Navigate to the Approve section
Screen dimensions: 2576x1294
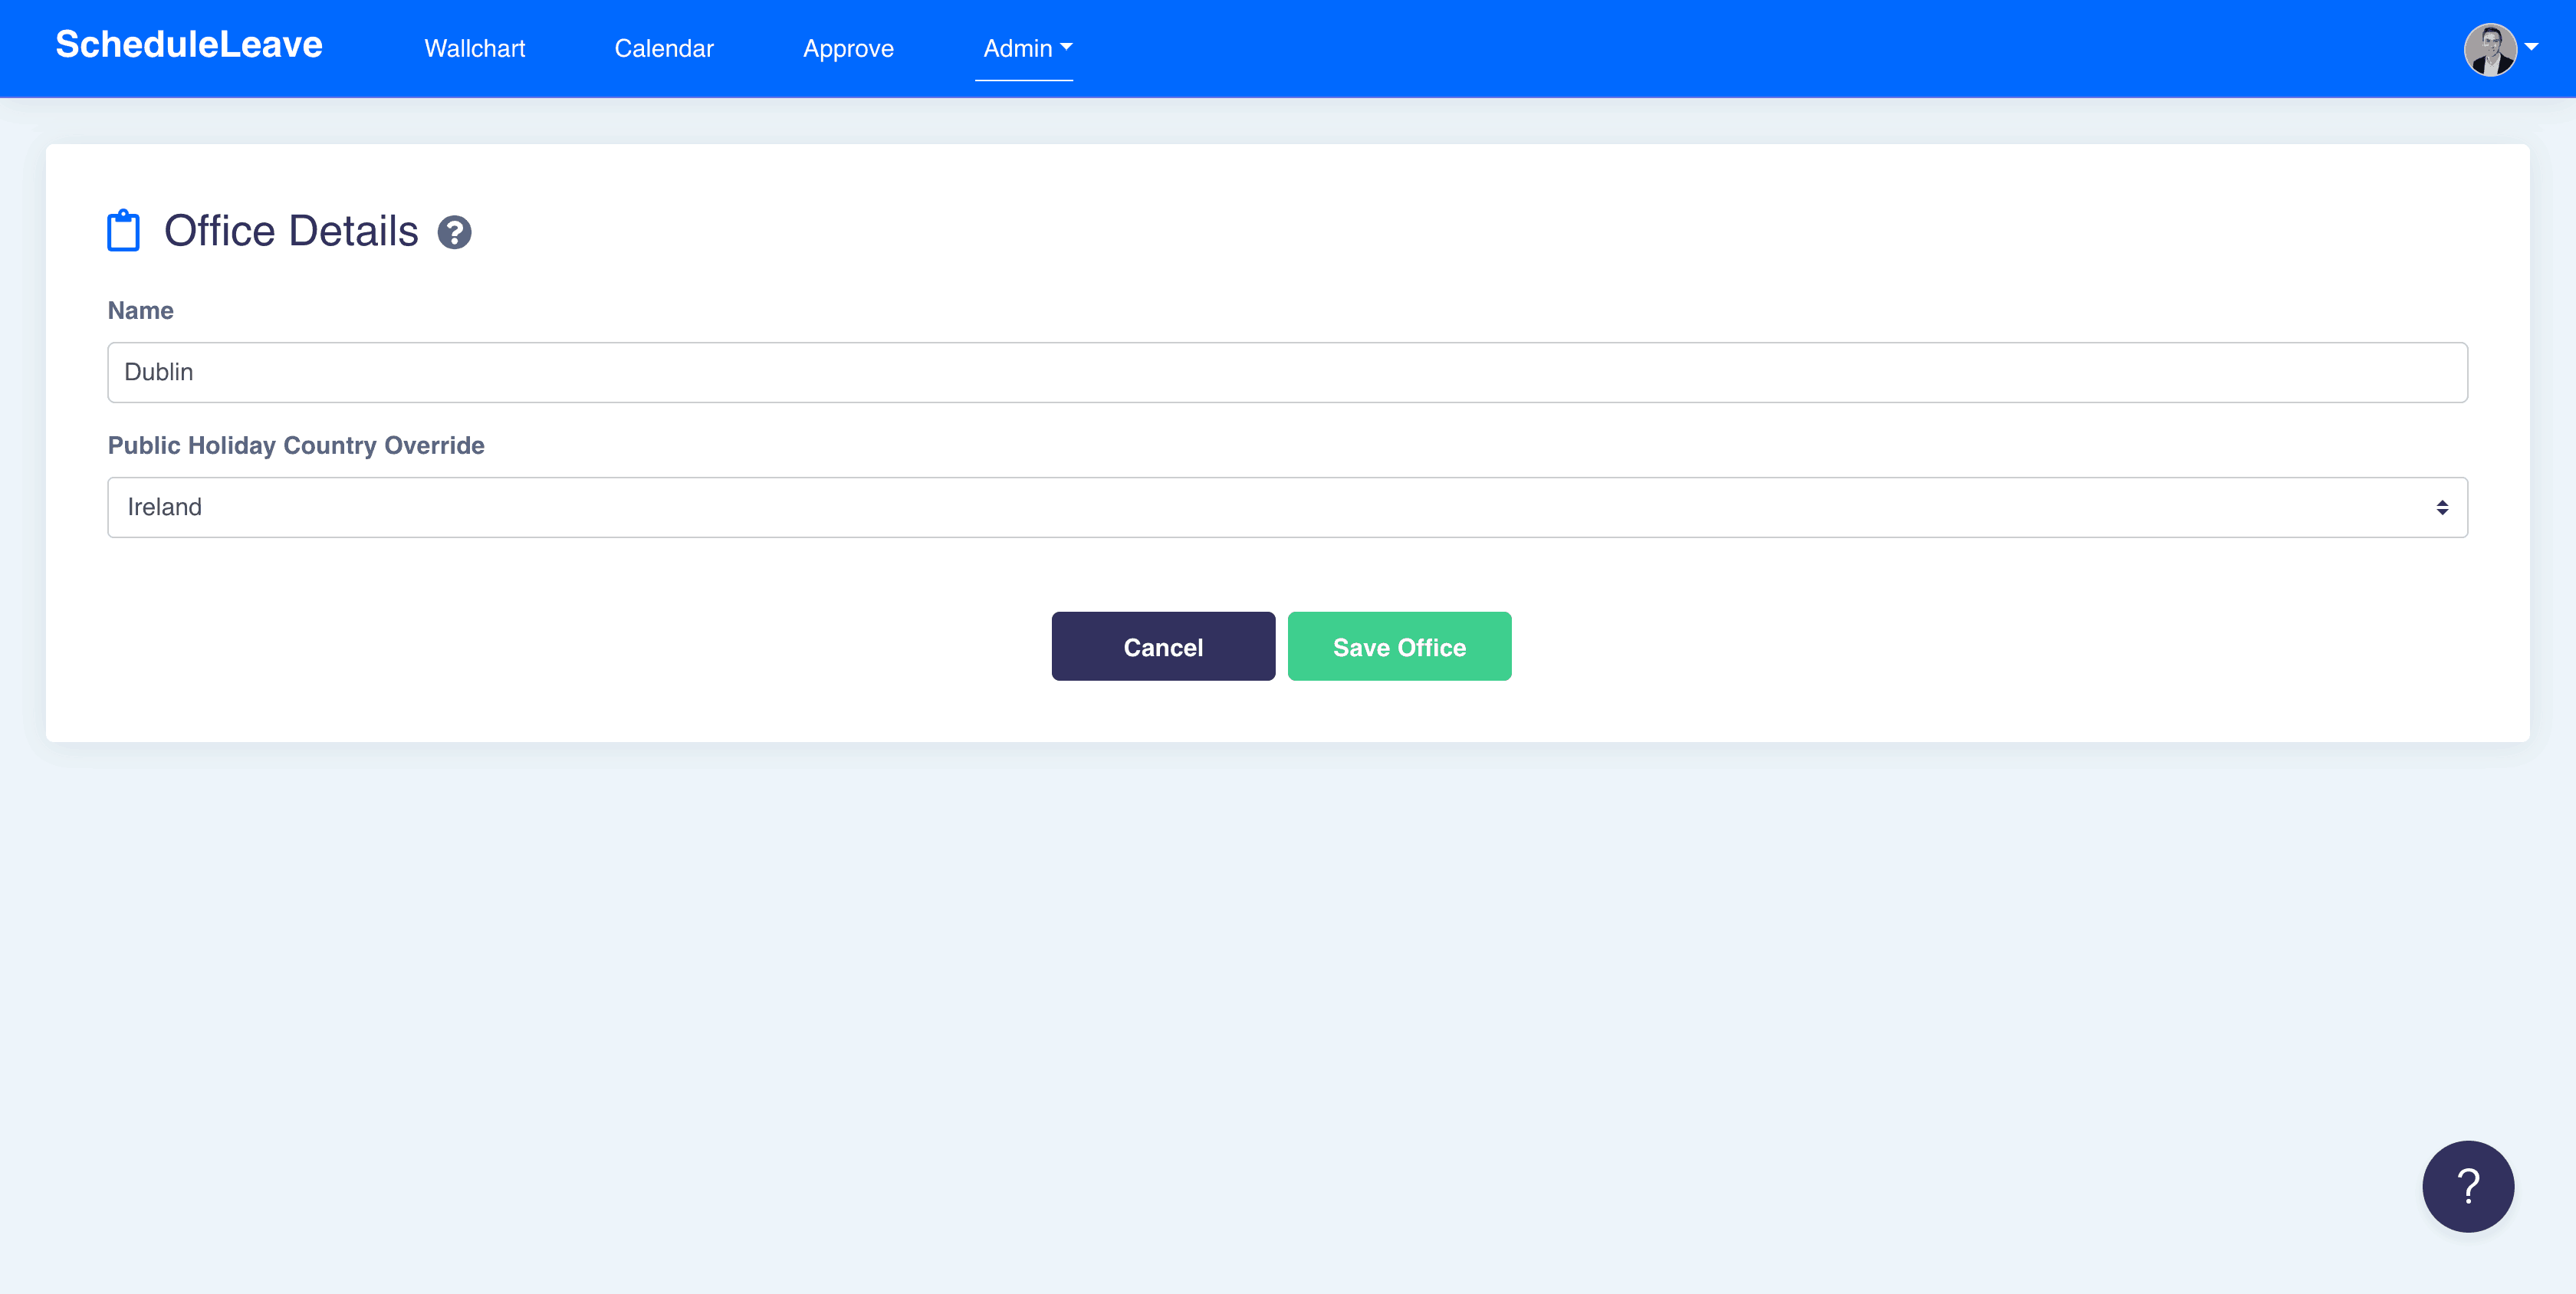coord(848,48)
